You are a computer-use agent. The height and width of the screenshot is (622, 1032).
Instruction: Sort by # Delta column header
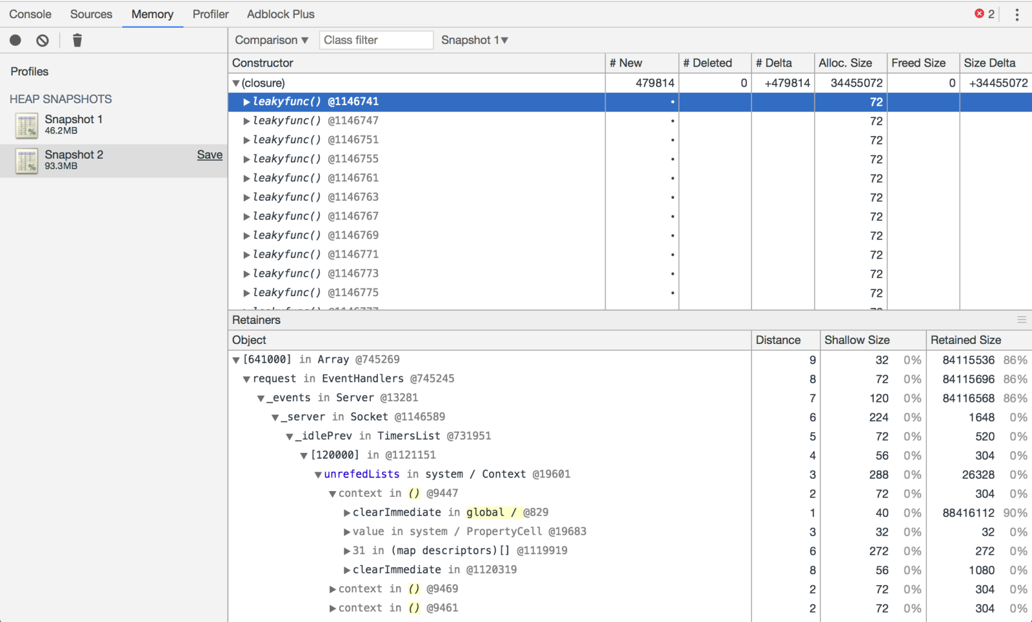point(783,63)
